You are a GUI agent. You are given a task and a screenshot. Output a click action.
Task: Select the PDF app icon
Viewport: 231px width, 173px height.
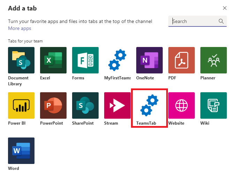tap(182, 60)
